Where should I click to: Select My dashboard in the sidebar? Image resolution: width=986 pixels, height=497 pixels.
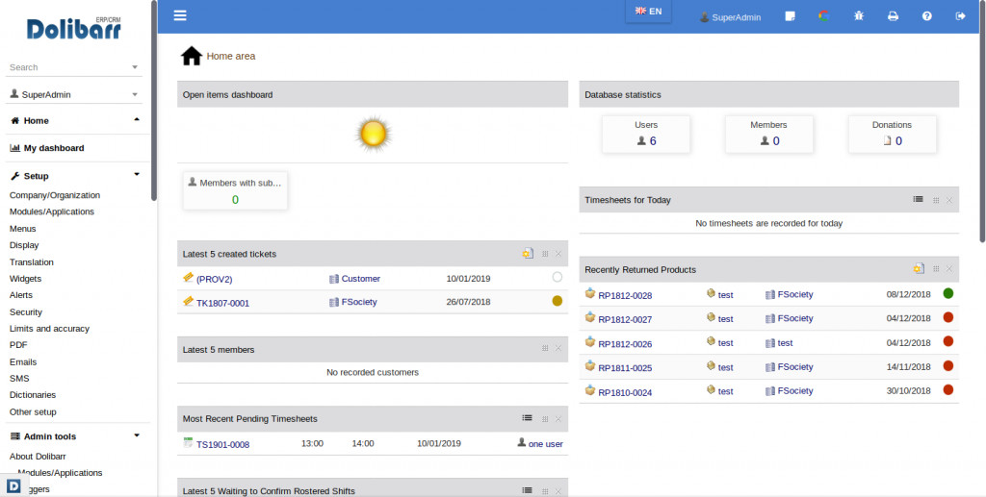[x=54, y=148]
